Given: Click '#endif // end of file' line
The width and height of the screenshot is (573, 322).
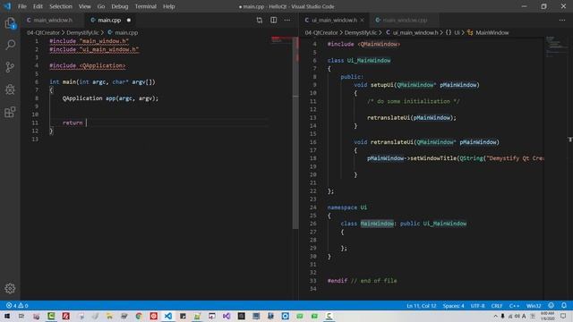Looking at the screenshot, I should pyautogui.click(x=362, y=281).
